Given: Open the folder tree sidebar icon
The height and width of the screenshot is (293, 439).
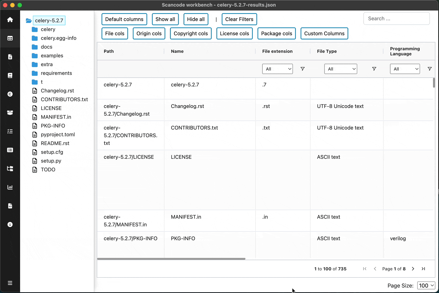Looking at the screenshot, I should coord(10,169).
